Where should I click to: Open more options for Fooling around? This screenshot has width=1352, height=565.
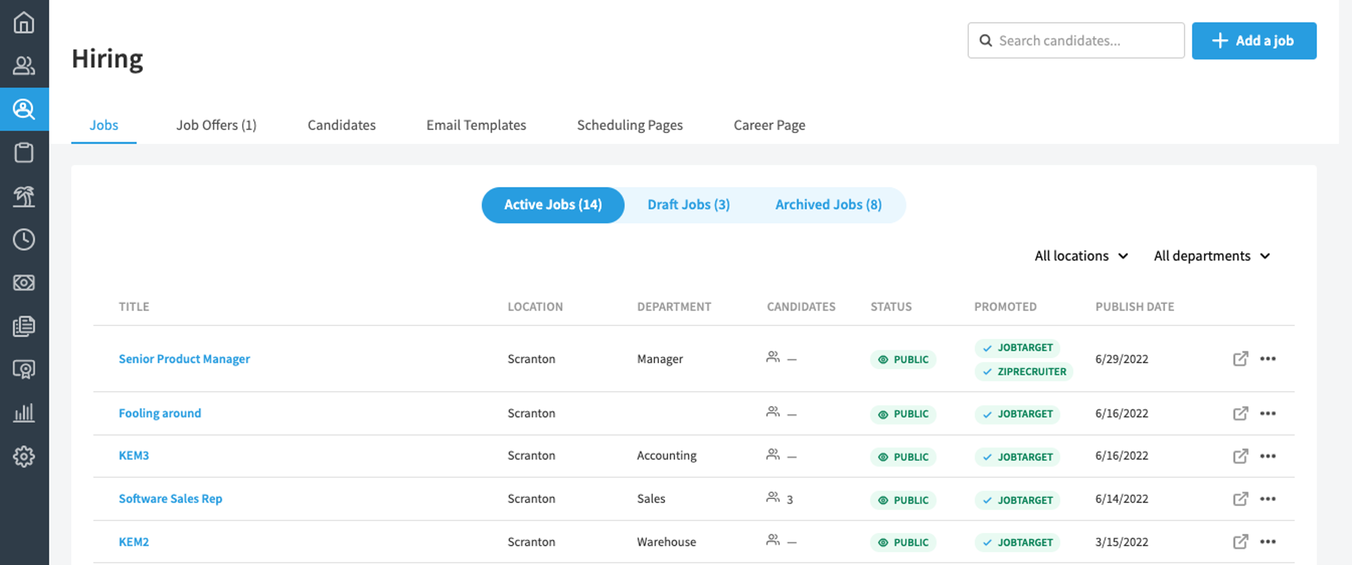[x=1267, y=413]
